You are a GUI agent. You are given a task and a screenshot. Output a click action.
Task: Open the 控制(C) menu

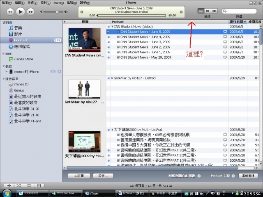click(x=45, y=3)
